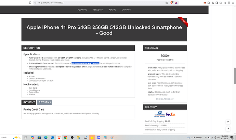
Task: Show hidden system tray icons
Action: click(206, 138)
